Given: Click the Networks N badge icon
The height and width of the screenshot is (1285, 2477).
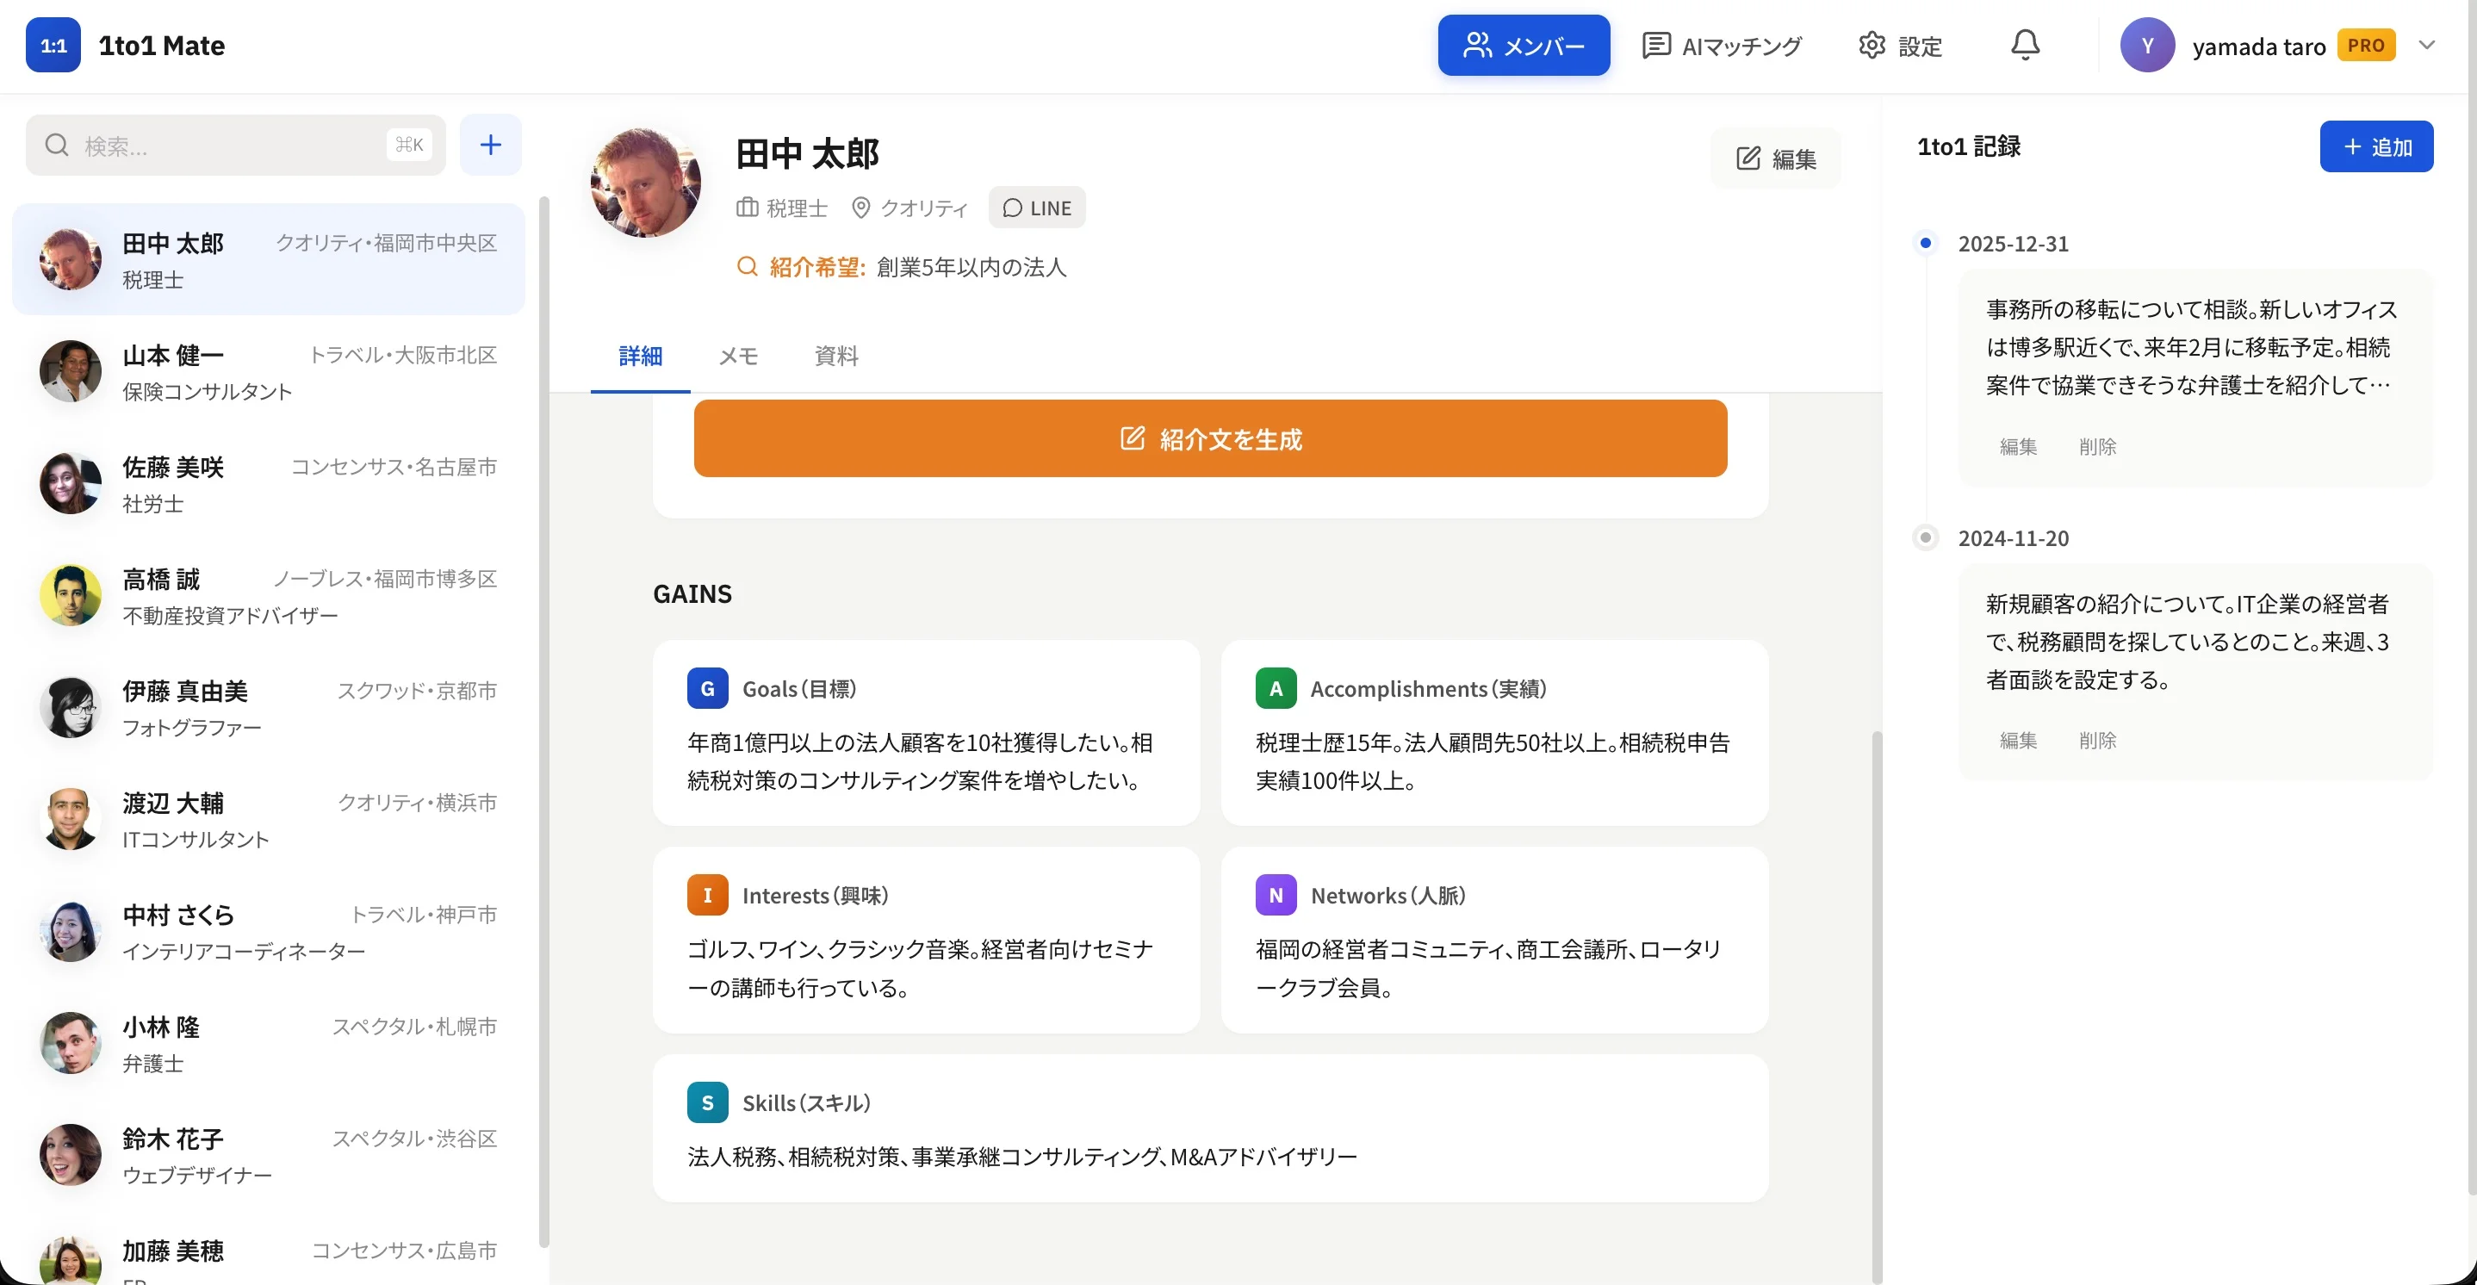Looking at the screenshot, I should click(x=1275, y=896).
